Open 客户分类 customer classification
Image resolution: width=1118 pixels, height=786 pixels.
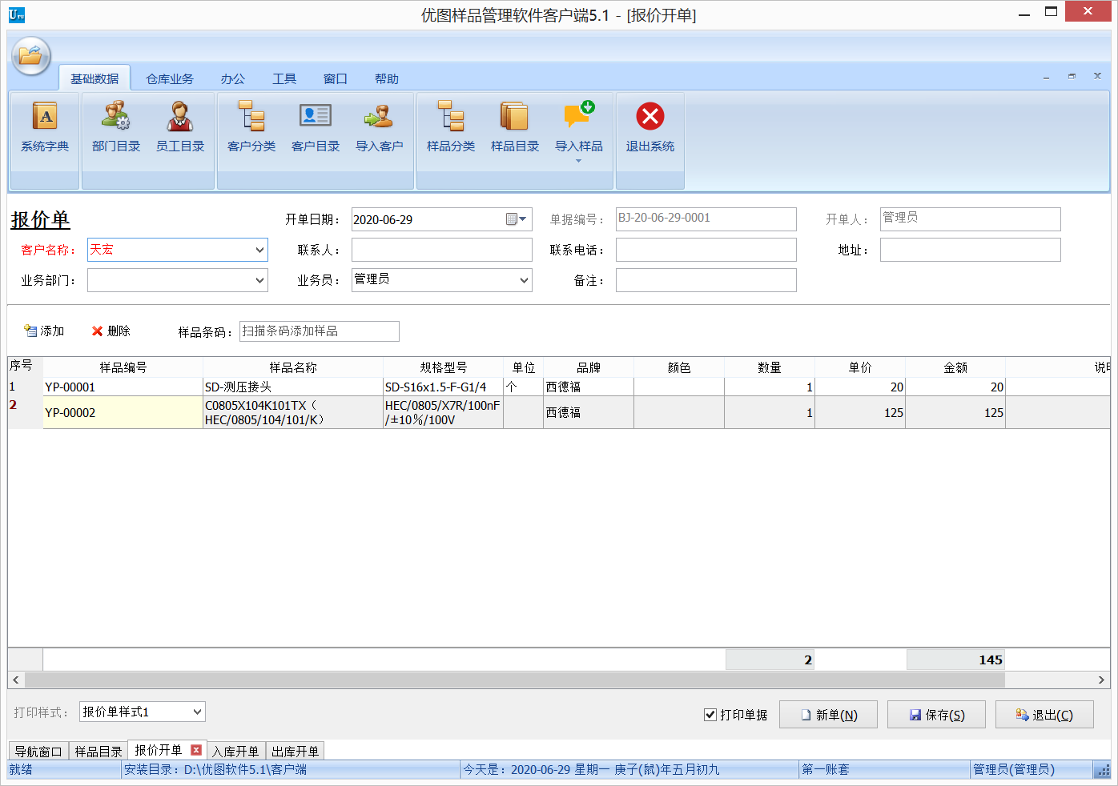(251, 128)
